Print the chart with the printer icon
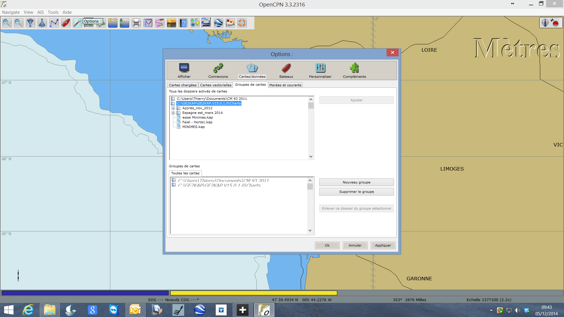This screenshot has height=317, width=564. (136, 23)
